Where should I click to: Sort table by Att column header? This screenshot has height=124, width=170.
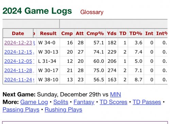pos(80,33)
